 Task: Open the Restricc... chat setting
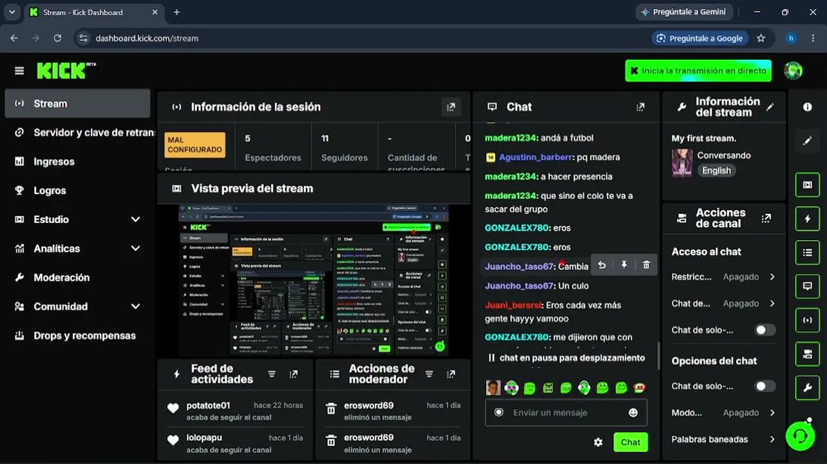coord(723,277)
